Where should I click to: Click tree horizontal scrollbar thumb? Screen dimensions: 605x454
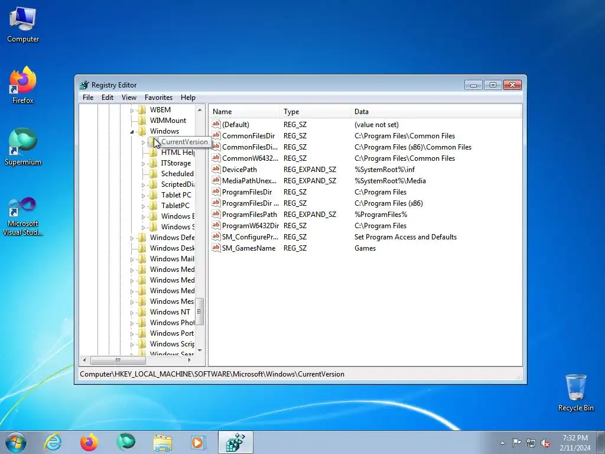[118, 360]
